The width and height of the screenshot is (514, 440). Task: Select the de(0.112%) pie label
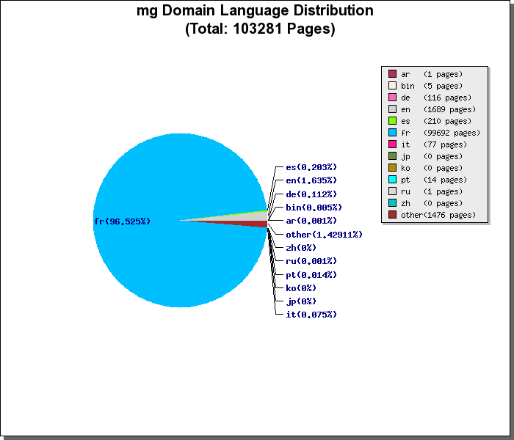point(311,194)
